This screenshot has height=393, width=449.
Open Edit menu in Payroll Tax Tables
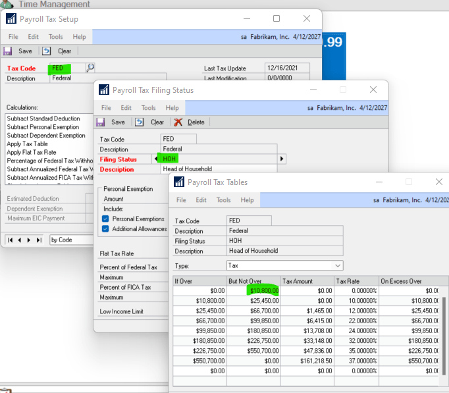click(x=201, y=200)
